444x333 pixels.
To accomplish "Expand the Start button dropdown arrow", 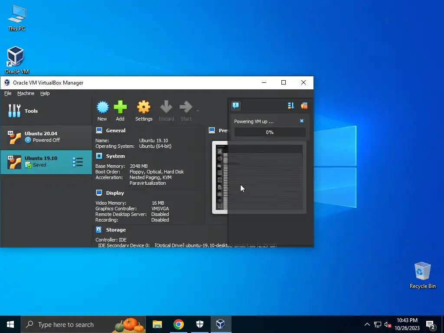I will 198,111.
